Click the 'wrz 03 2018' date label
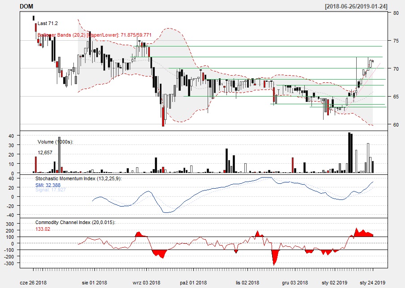 (146, 283)
